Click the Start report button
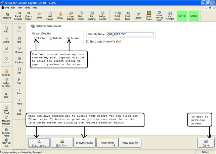Screen dimensions: 216x154 coord(39,143)
